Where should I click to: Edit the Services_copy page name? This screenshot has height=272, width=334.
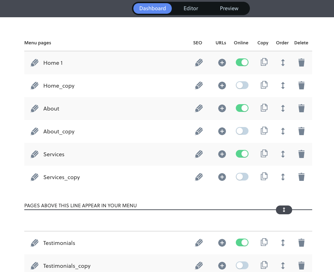click(34, 177)
